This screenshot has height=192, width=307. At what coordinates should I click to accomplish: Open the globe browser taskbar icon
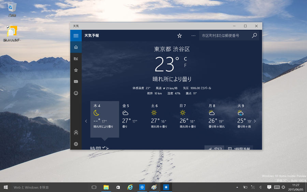point(142,187)
